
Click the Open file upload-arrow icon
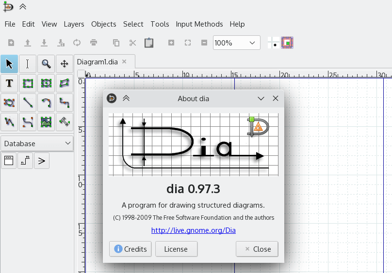coord(28,43)
